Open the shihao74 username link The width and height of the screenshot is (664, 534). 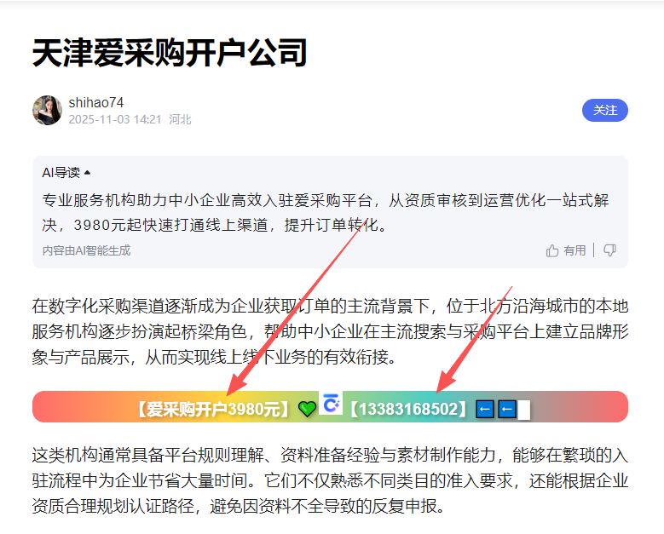tap(96, 102)
